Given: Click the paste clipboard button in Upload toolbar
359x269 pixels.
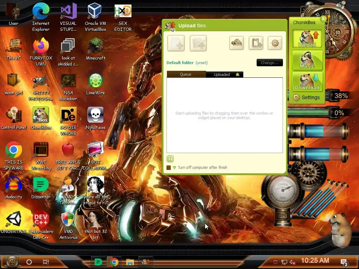Looking at the screenshot, I should [x=256, y=43].
